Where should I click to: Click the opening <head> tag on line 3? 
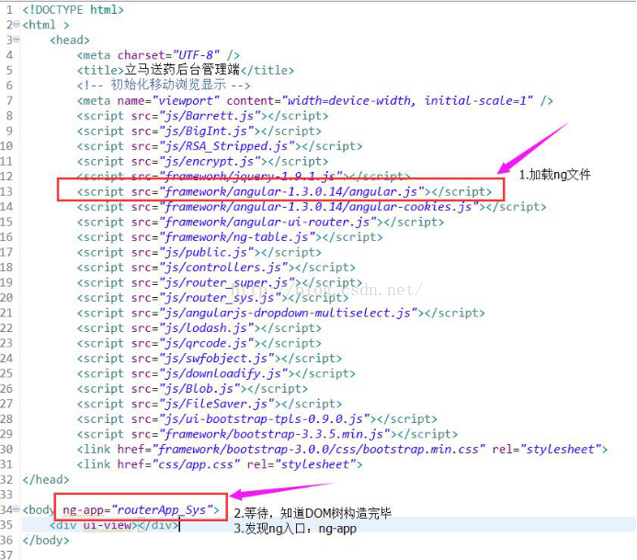tap(70, 40)
